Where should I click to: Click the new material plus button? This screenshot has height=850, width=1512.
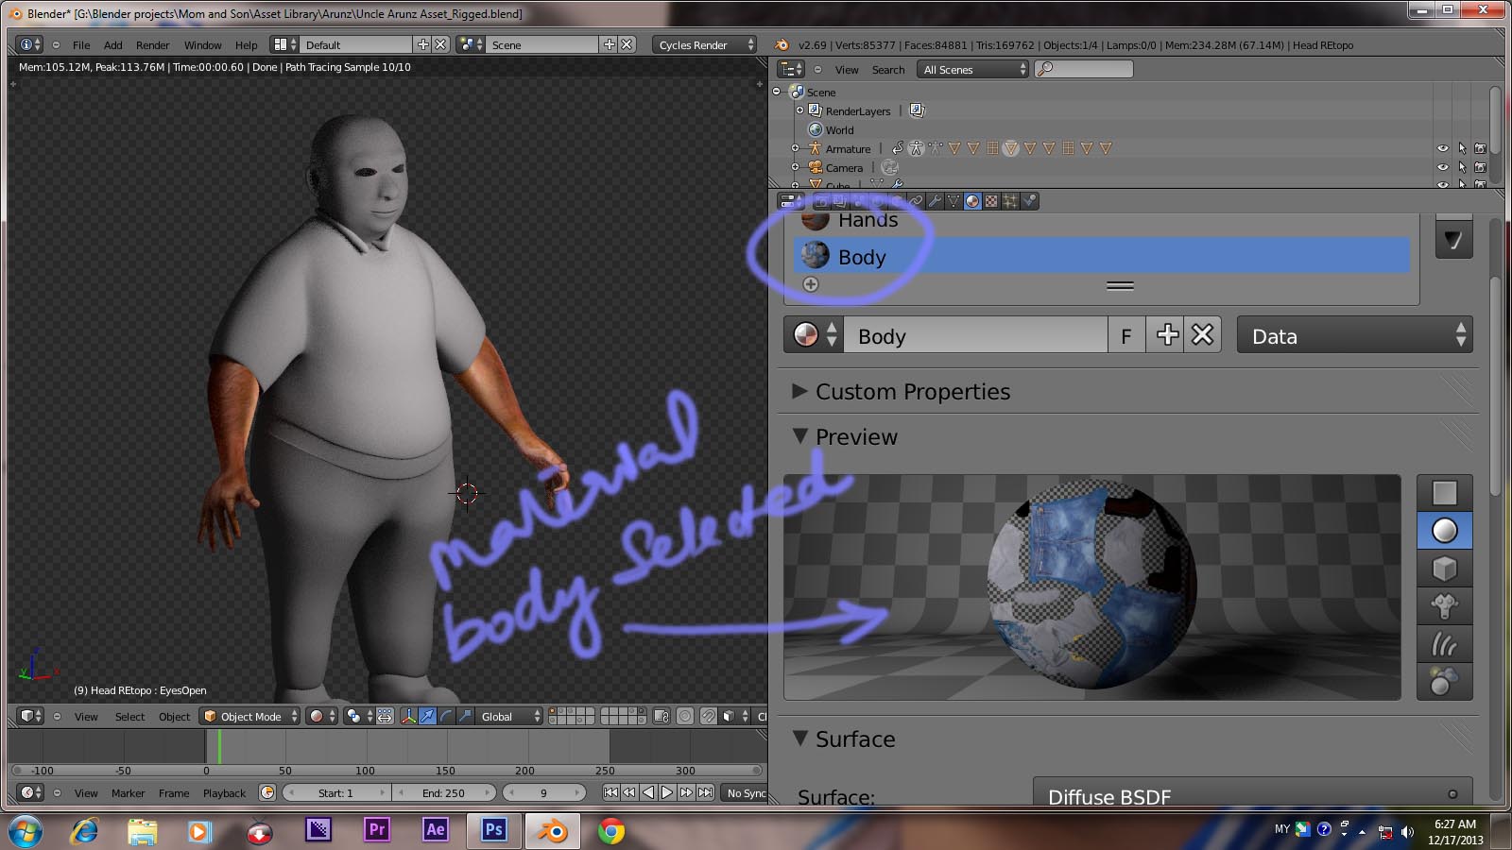click(x=1167, y=335)
